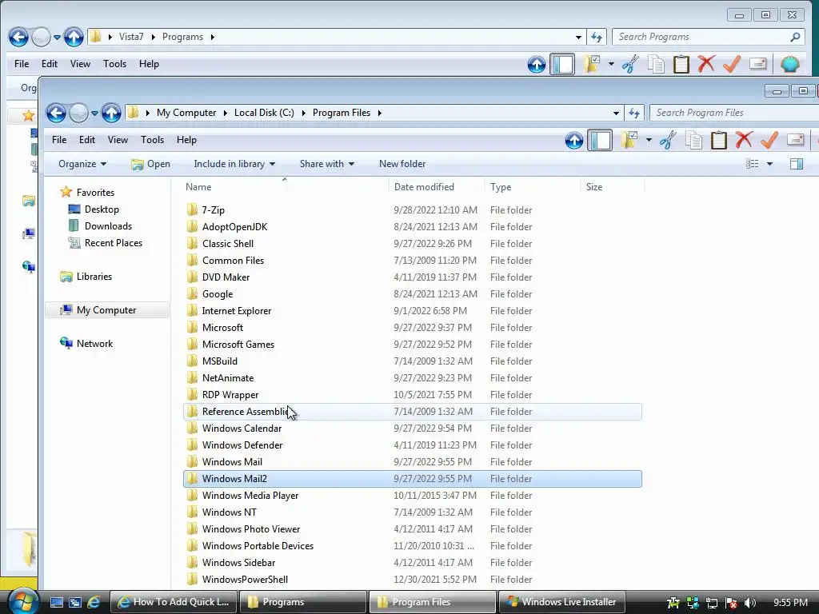
Task: Click Search Programs field in back window
Action: point(709,37)
